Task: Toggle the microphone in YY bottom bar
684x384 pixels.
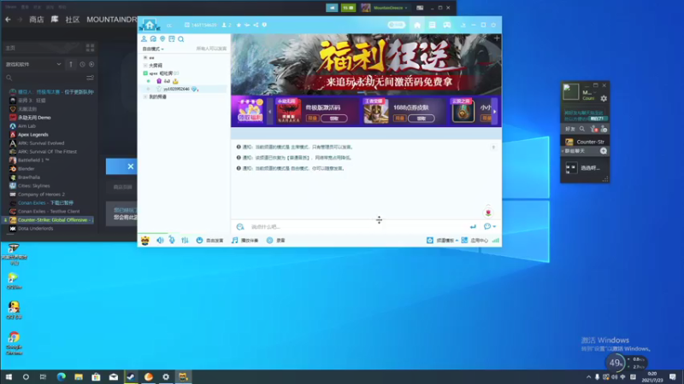Action: point(172,241)
